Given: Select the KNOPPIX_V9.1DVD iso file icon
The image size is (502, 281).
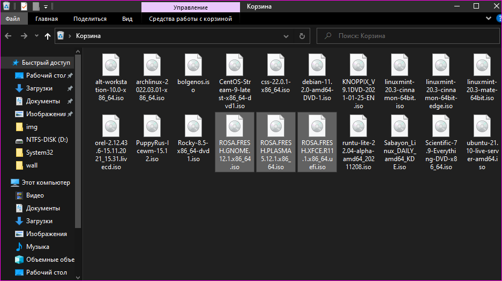Looking at the screenshot, I should [358, 65].
